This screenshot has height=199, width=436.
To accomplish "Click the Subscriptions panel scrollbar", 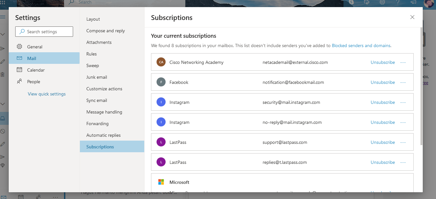I will point(421,86).
